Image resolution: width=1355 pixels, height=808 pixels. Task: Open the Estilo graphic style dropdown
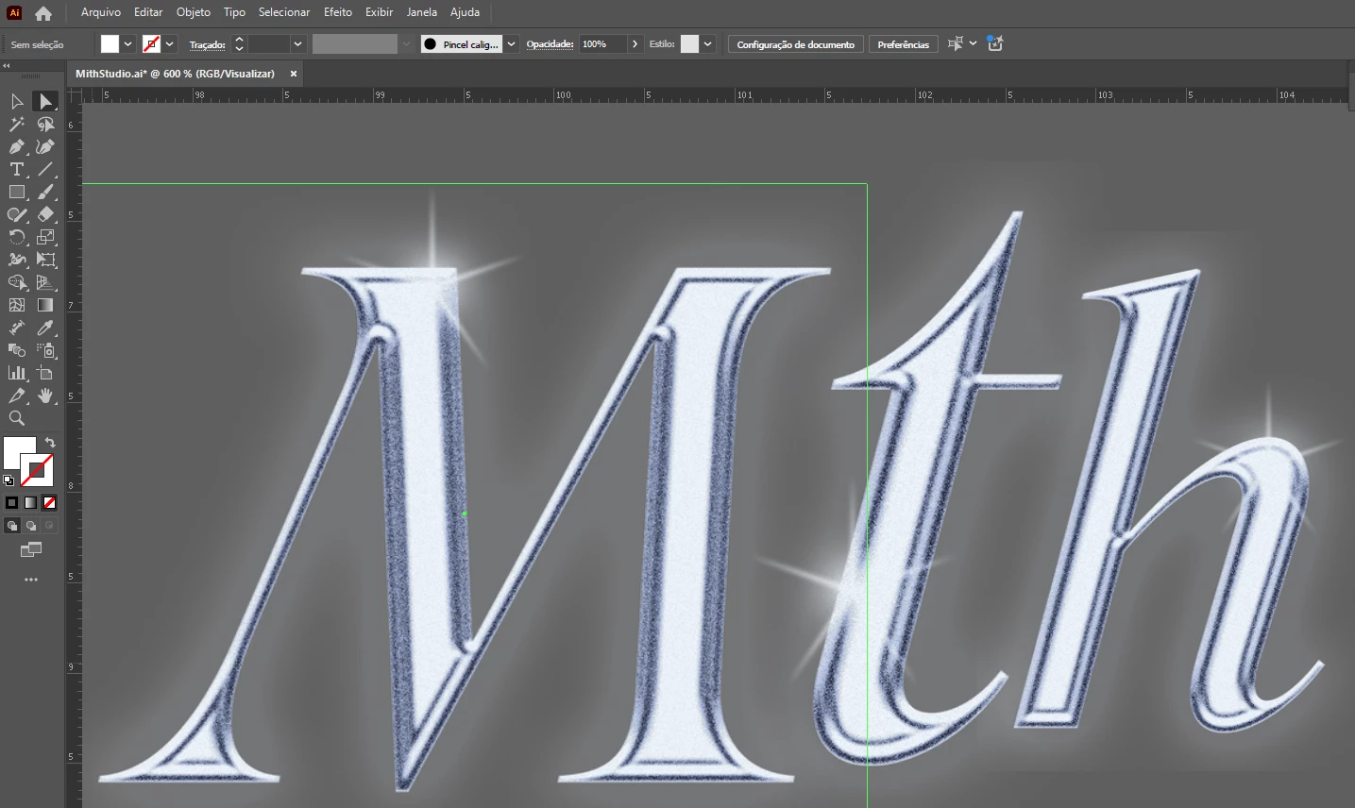pos(707,44)
